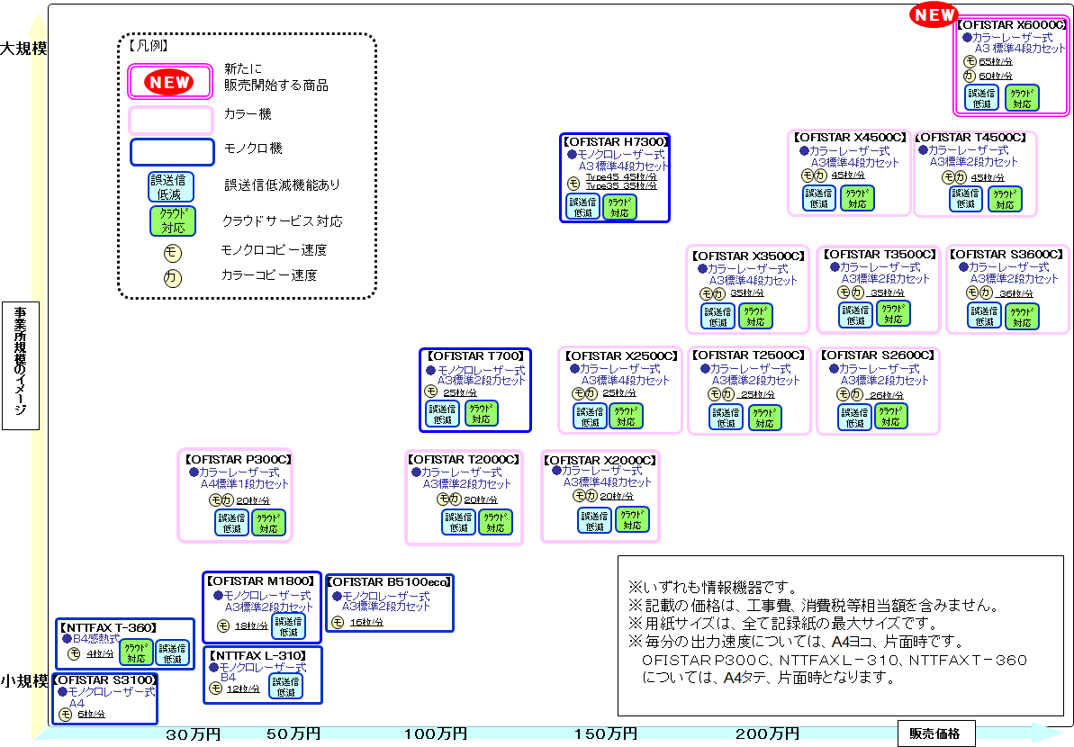
Task: Select the クラウド対応 badge in OFISTAR T2000C
Action: click(x=495, y=522)
